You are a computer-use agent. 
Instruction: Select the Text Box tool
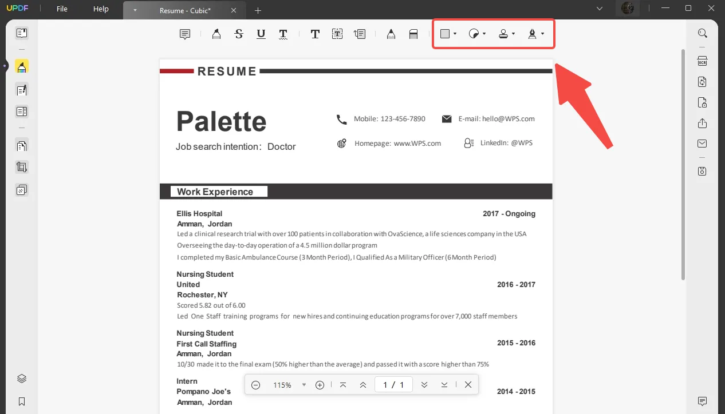point(337,34)
